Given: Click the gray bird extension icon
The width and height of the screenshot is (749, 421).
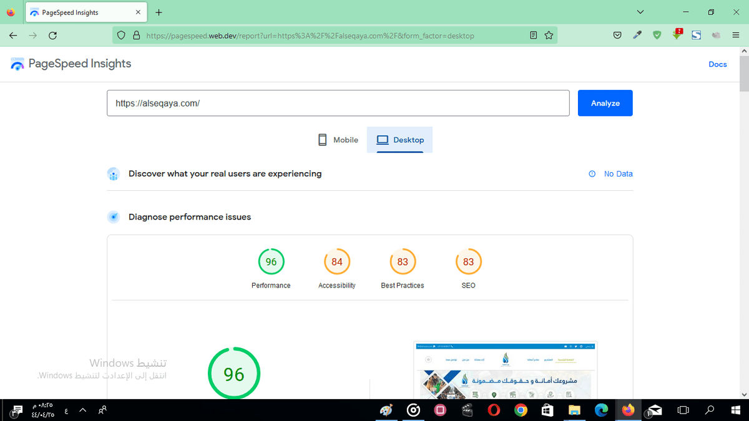Looking at the screenshot, I should pos(717,36).
